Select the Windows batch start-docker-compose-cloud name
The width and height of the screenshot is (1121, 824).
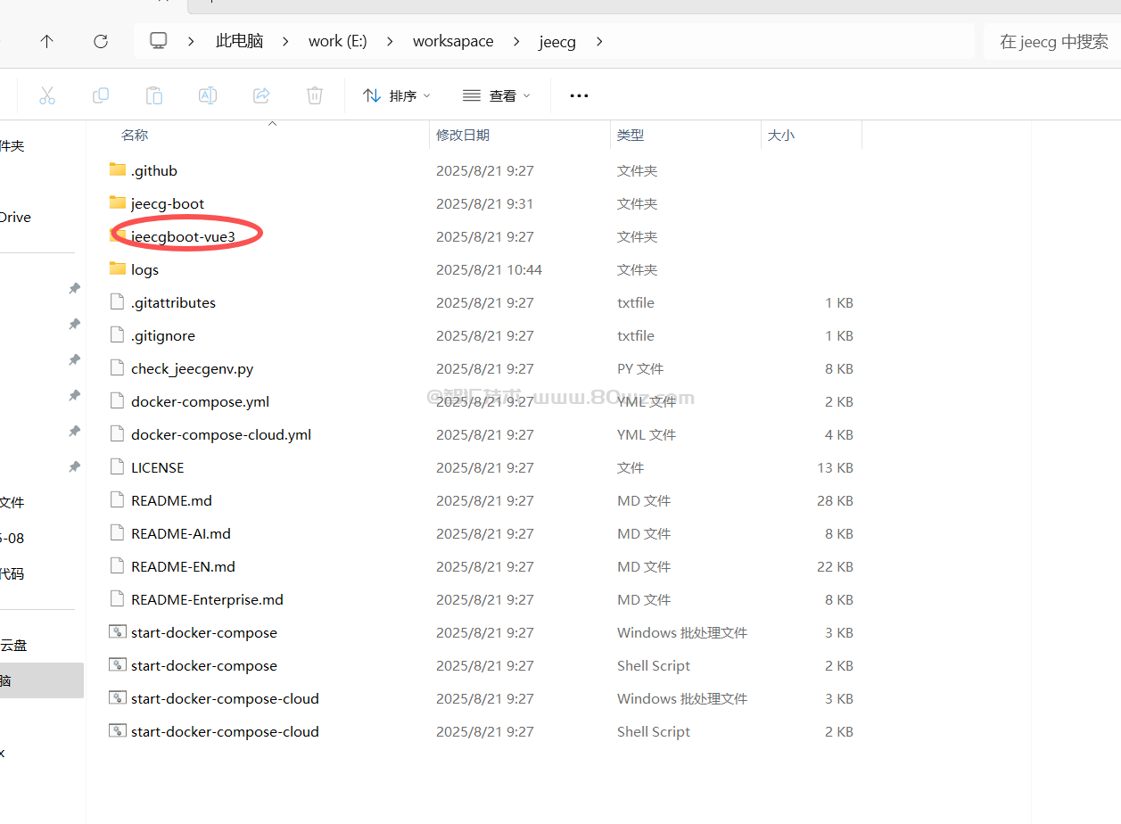tap(225, 698)
